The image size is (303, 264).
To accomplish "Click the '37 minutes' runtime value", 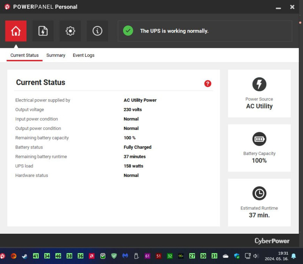I will tap(135, 156).
